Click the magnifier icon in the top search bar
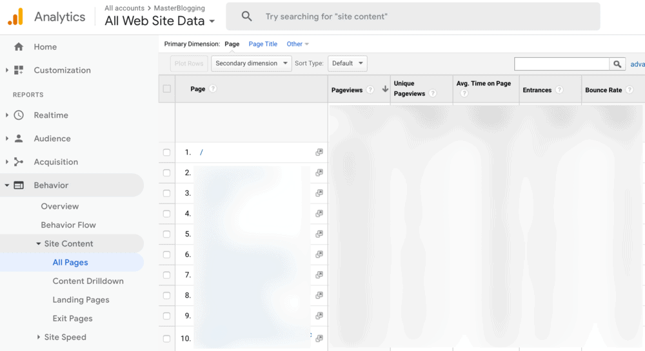The image size is (645, 351). (x=247, y=16)
